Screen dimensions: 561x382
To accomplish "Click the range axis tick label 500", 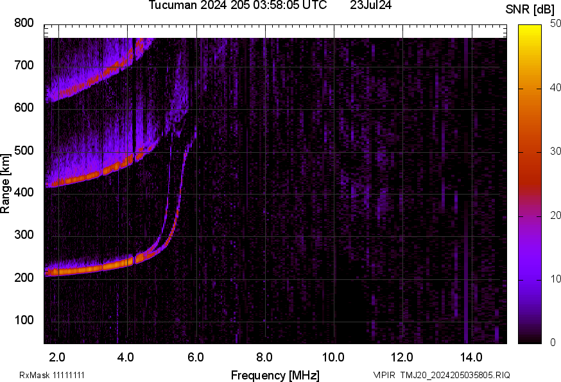I will click(24, 150).
